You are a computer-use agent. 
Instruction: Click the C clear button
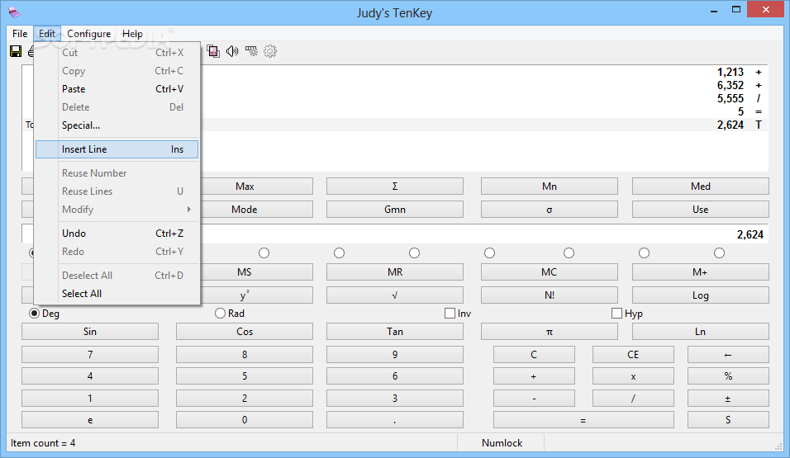[x=534, y=355]
